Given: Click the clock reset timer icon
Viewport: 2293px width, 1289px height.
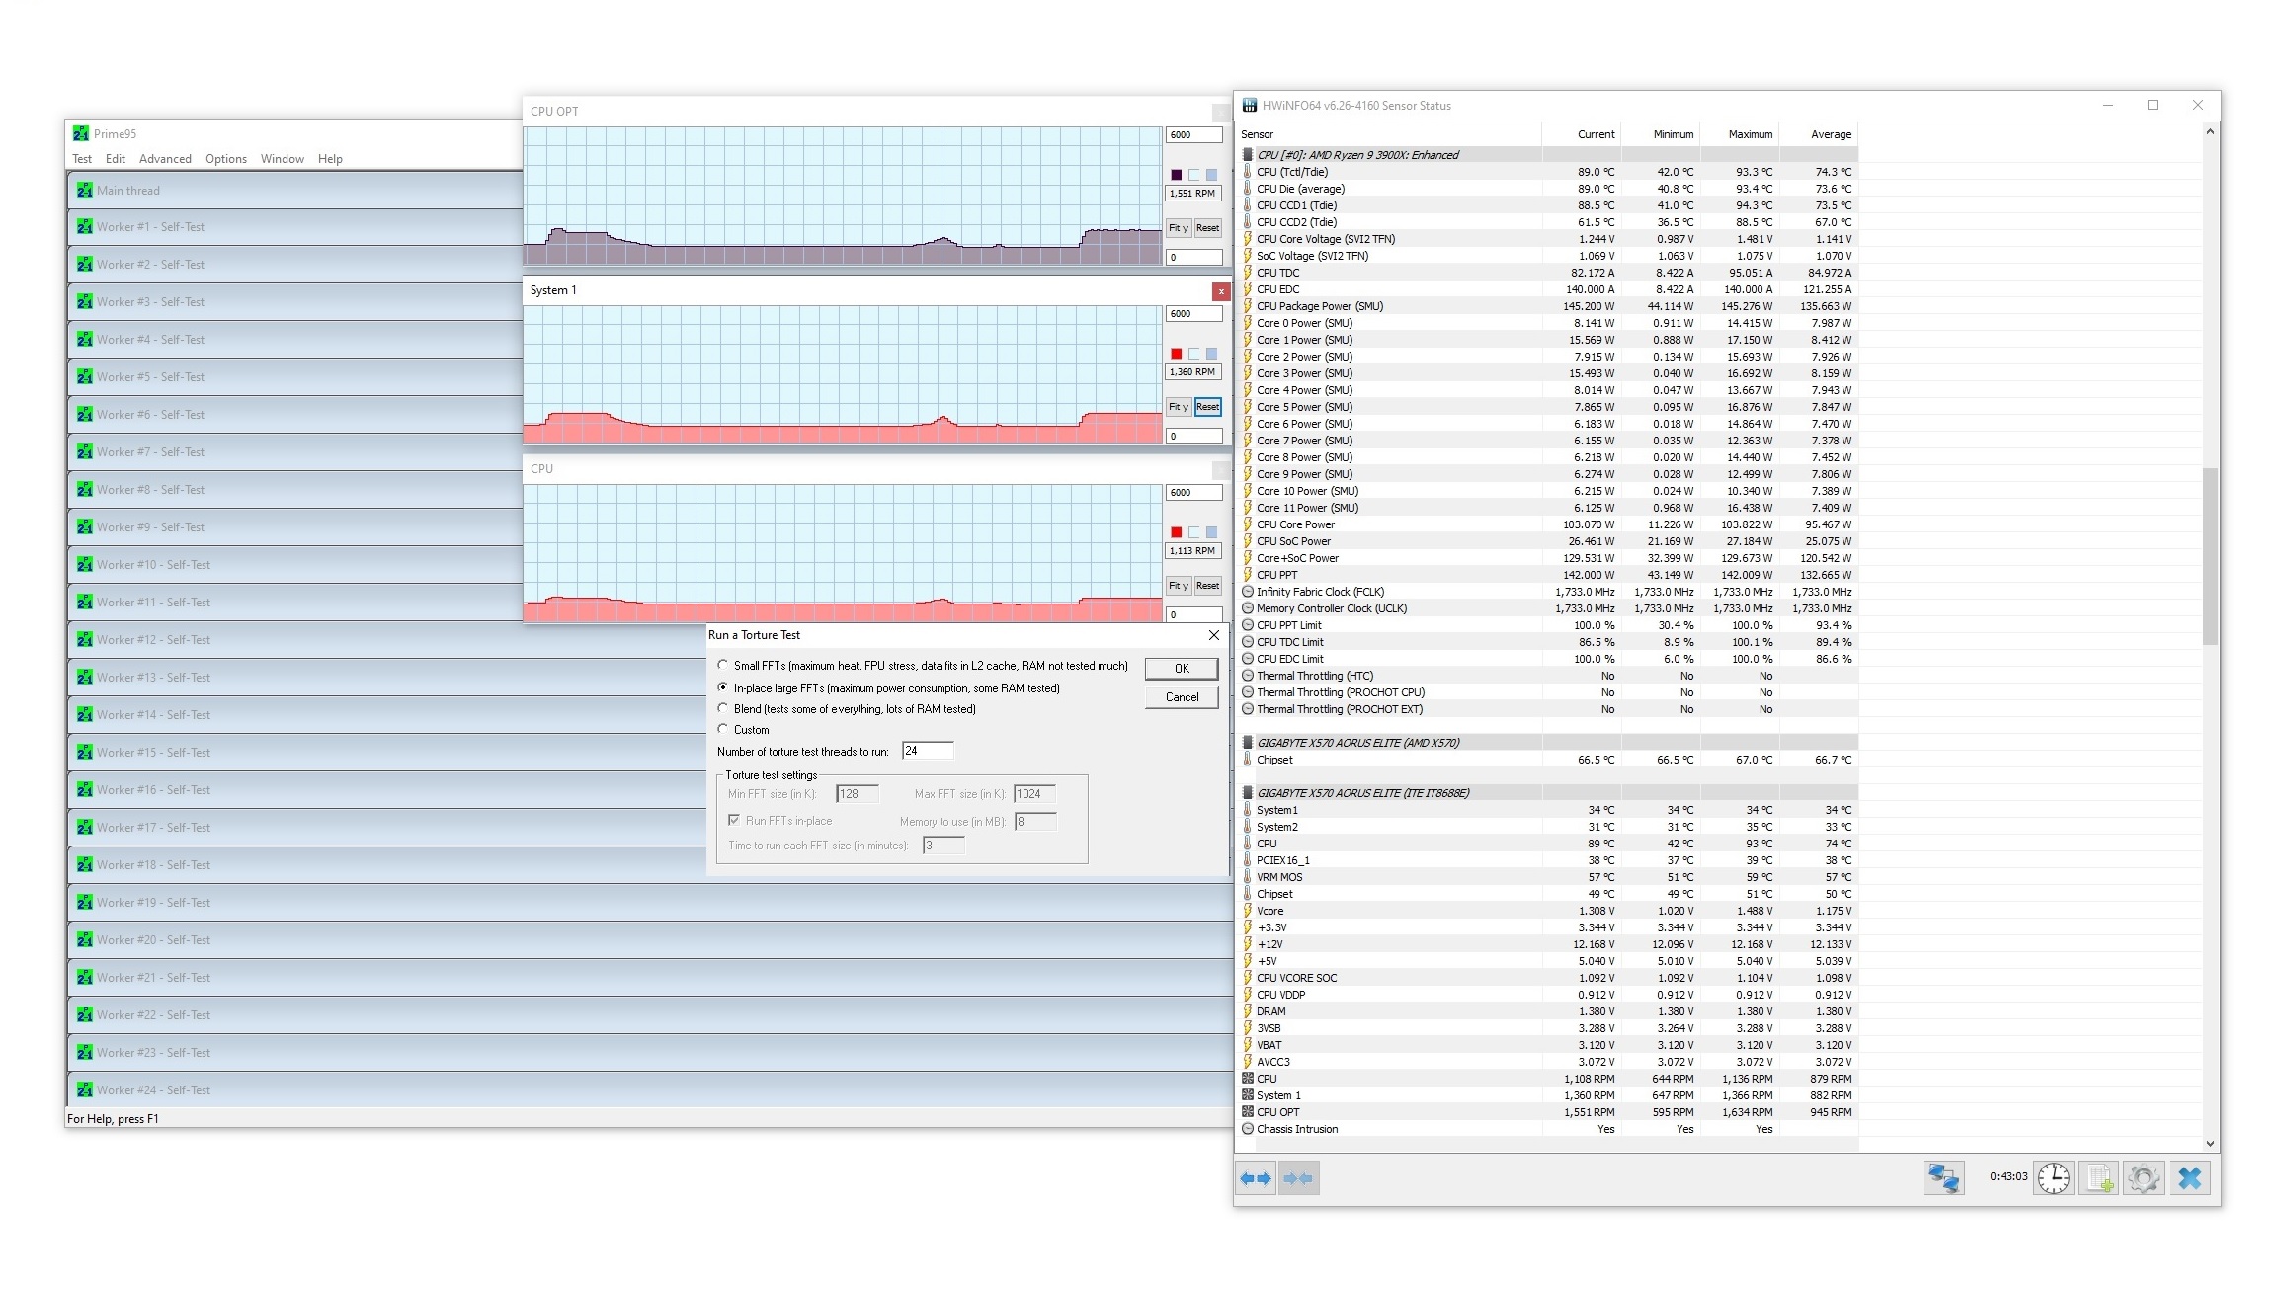Looking at the screenshot, I should click(x=2054, y=1177).
